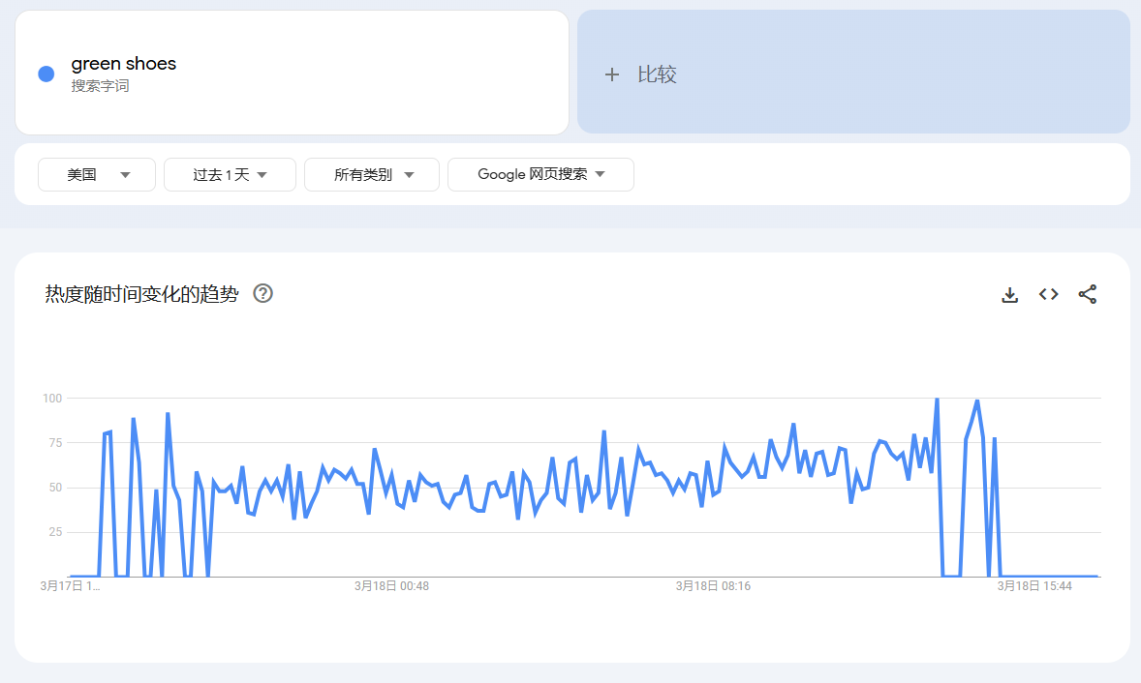Download the interest over time chart data
The height and width of the screenshot is (683, 1141).
click(x=1009, y=294)
